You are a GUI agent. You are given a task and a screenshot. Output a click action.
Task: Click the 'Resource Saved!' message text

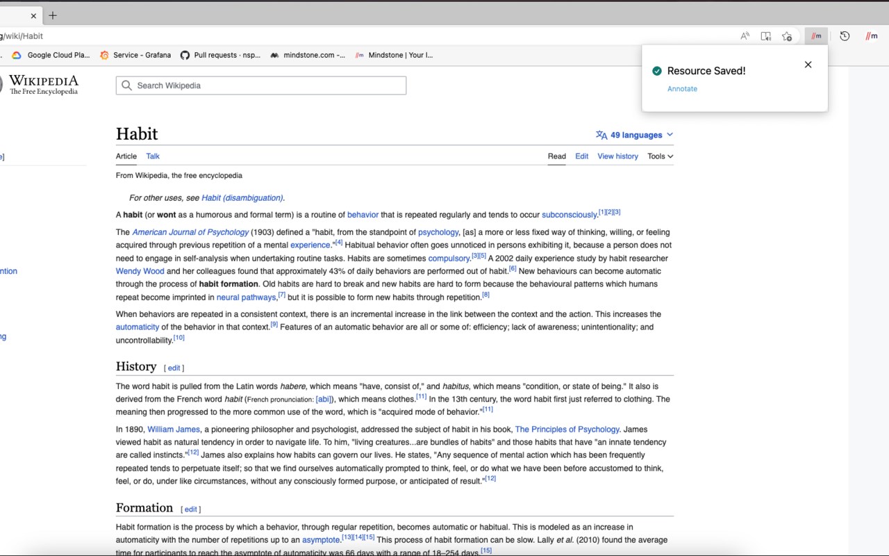point(706,71)
